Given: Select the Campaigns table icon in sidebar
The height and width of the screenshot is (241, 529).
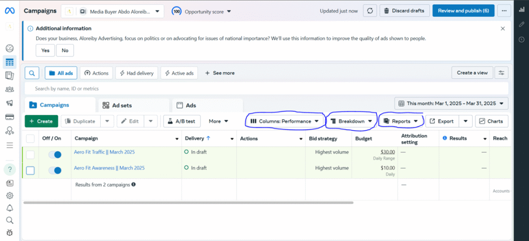Looking at the screenshot, I should click(x=10, y=62).
